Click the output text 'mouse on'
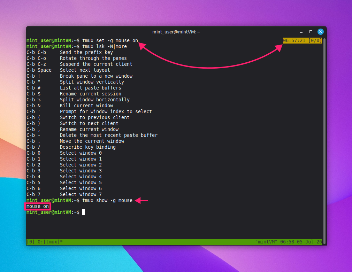The height and width of the screenshot is (272, 352). pyautogui.click(x=38, y=206)
